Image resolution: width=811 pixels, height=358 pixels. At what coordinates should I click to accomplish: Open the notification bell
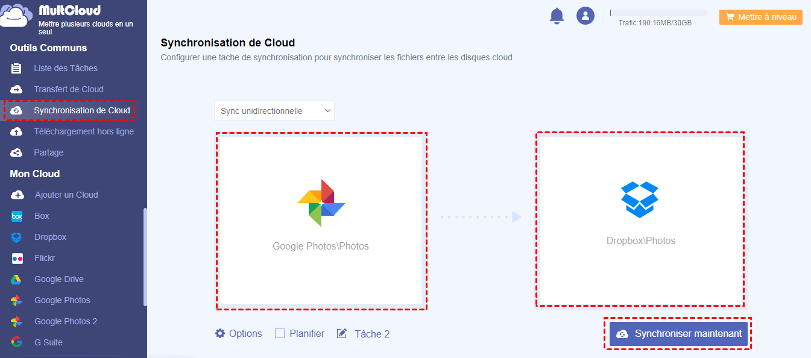[x=557, y=16]
